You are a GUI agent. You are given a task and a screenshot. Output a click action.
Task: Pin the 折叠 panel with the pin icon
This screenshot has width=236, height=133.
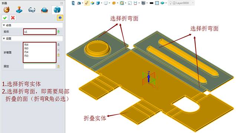pyautogui.click(x=62, y=3)
